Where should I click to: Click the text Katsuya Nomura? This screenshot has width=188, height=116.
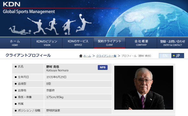57,70
